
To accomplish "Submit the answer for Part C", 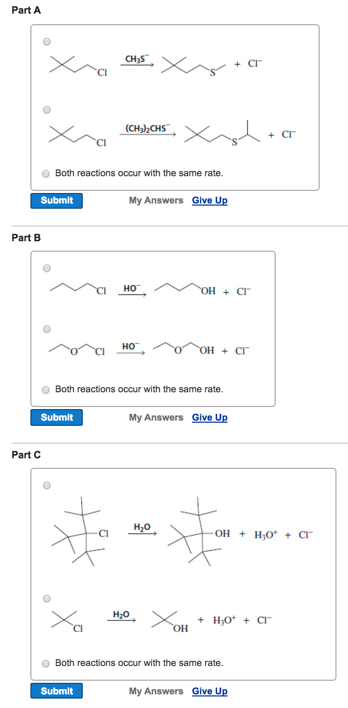I will 56,691.
